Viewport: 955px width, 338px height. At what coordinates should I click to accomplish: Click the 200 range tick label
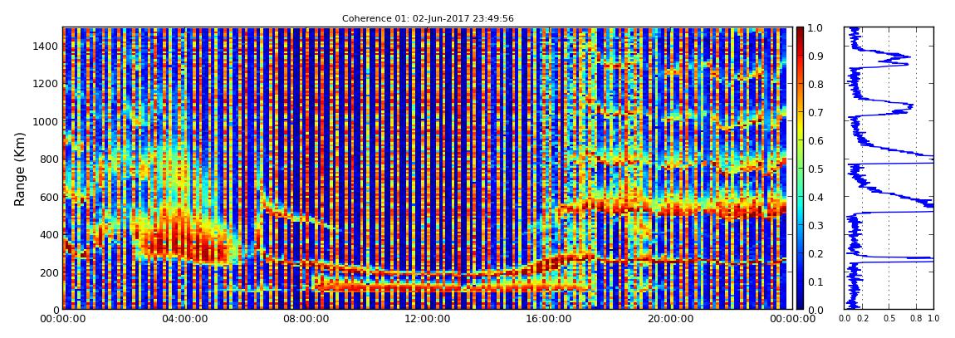point(49,272)
